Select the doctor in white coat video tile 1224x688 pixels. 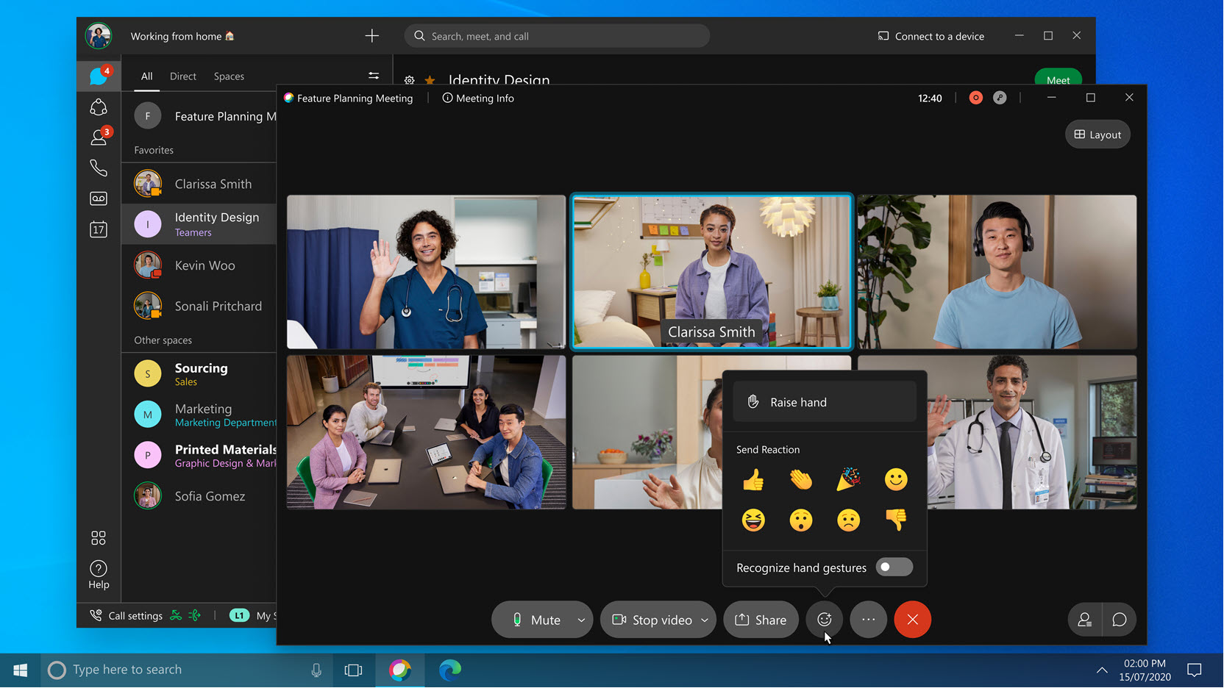tap(1032, 432)
